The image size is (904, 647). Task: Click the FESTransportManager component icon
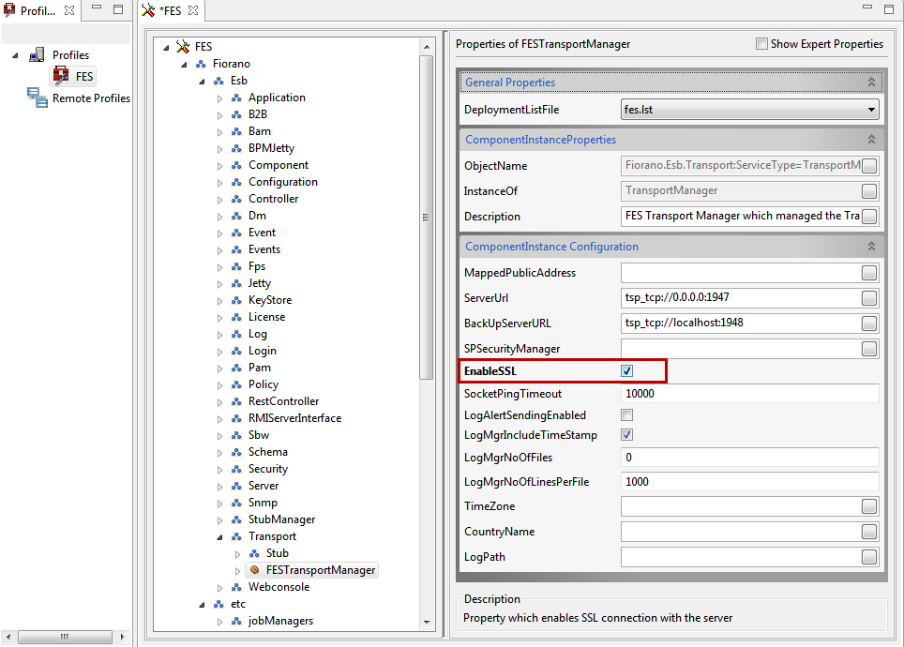[255, 570]
